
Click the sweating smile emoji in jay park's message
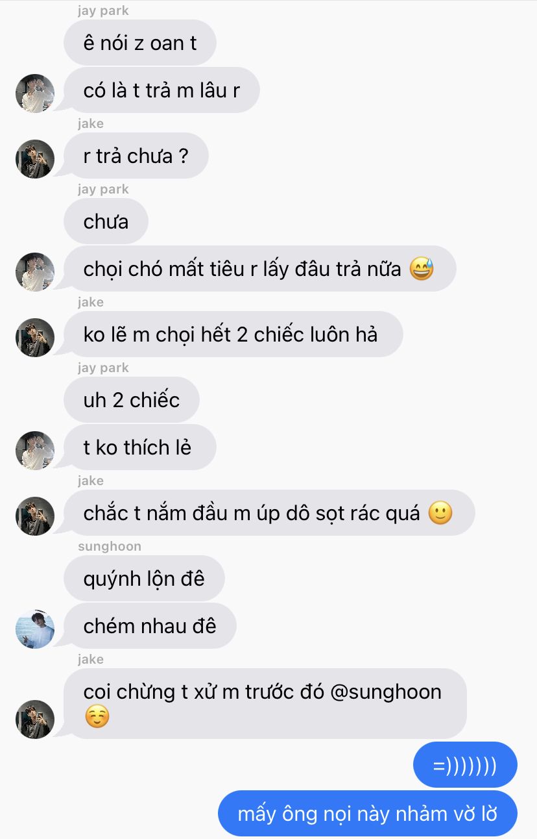point(422,269)
